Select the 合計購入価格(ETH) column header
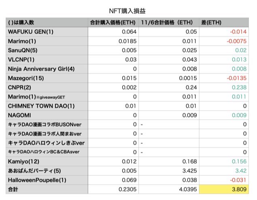 coord(113,22)
